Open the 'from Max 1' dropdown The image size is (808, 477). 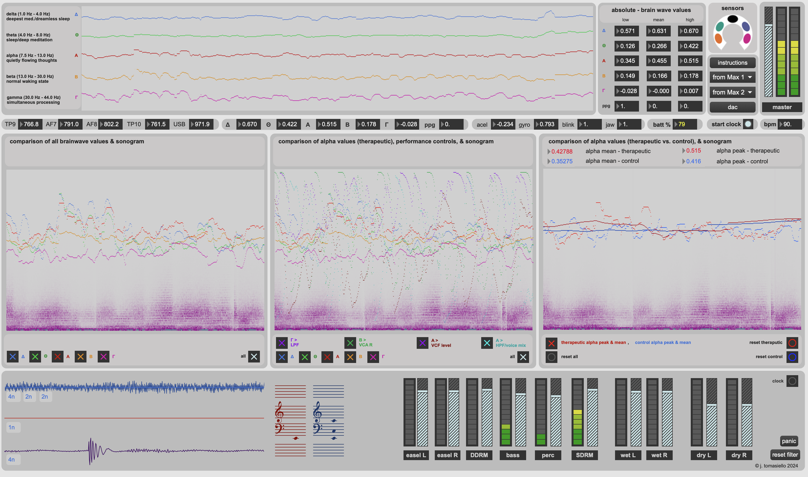(x=732, y=77)
